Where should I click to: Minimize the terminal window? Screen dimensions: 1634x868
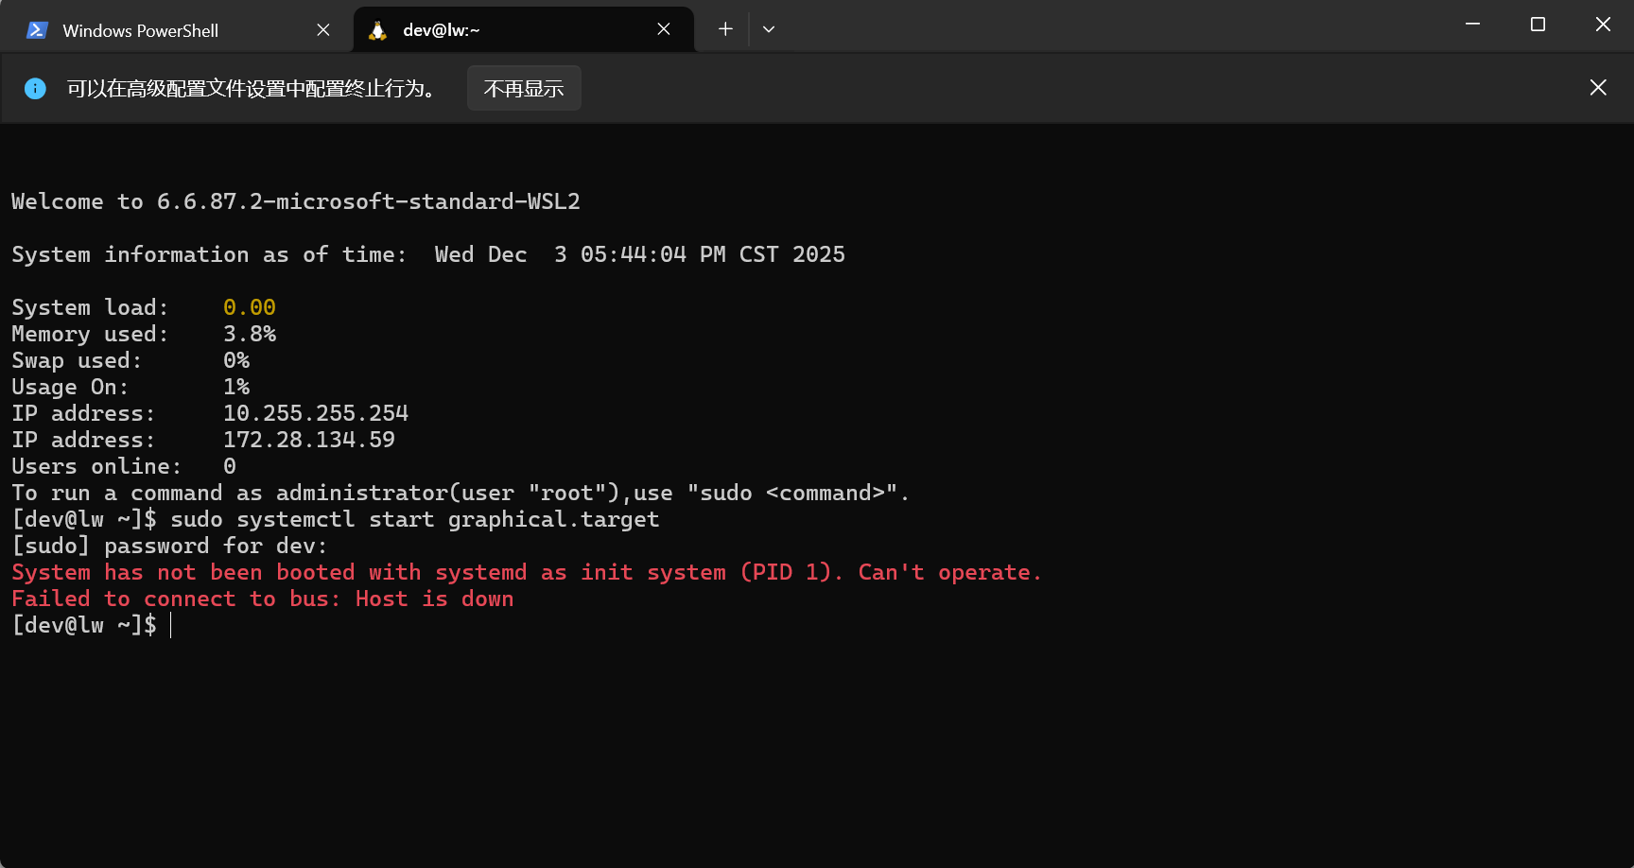click(1472, 25)
